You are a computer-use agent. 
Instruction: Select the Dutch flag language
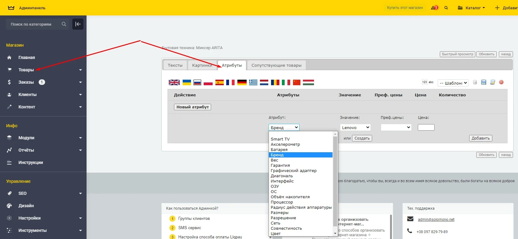pos(264,82)
